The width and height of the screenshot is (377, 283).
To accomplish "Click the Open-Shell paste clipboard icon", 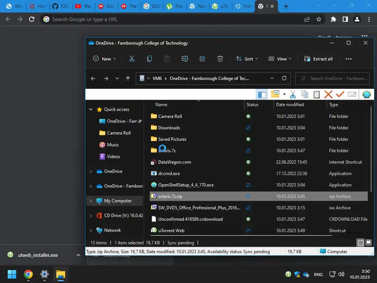I will tap(316, 94).
